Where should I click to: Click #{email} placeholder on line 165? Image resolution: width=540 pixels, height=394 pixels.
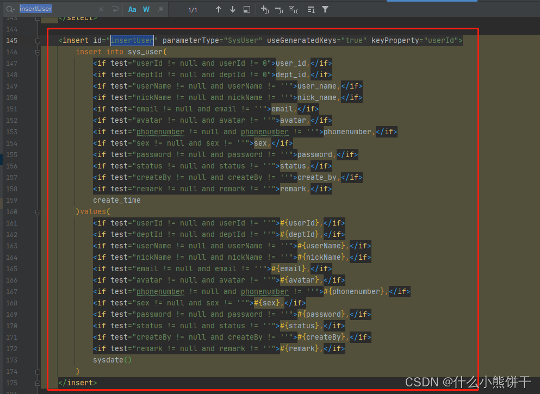pyautogui.click(x=289, y=269)
